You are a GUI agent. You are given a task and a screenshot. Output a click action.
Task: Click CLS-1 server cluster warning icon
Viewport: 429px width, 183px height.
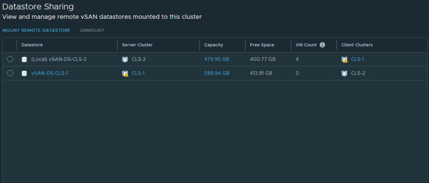(125, 73)
